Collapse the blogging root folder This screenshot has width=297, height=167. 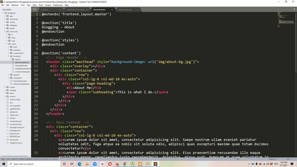pyautogui.click(x=3, y=13)
